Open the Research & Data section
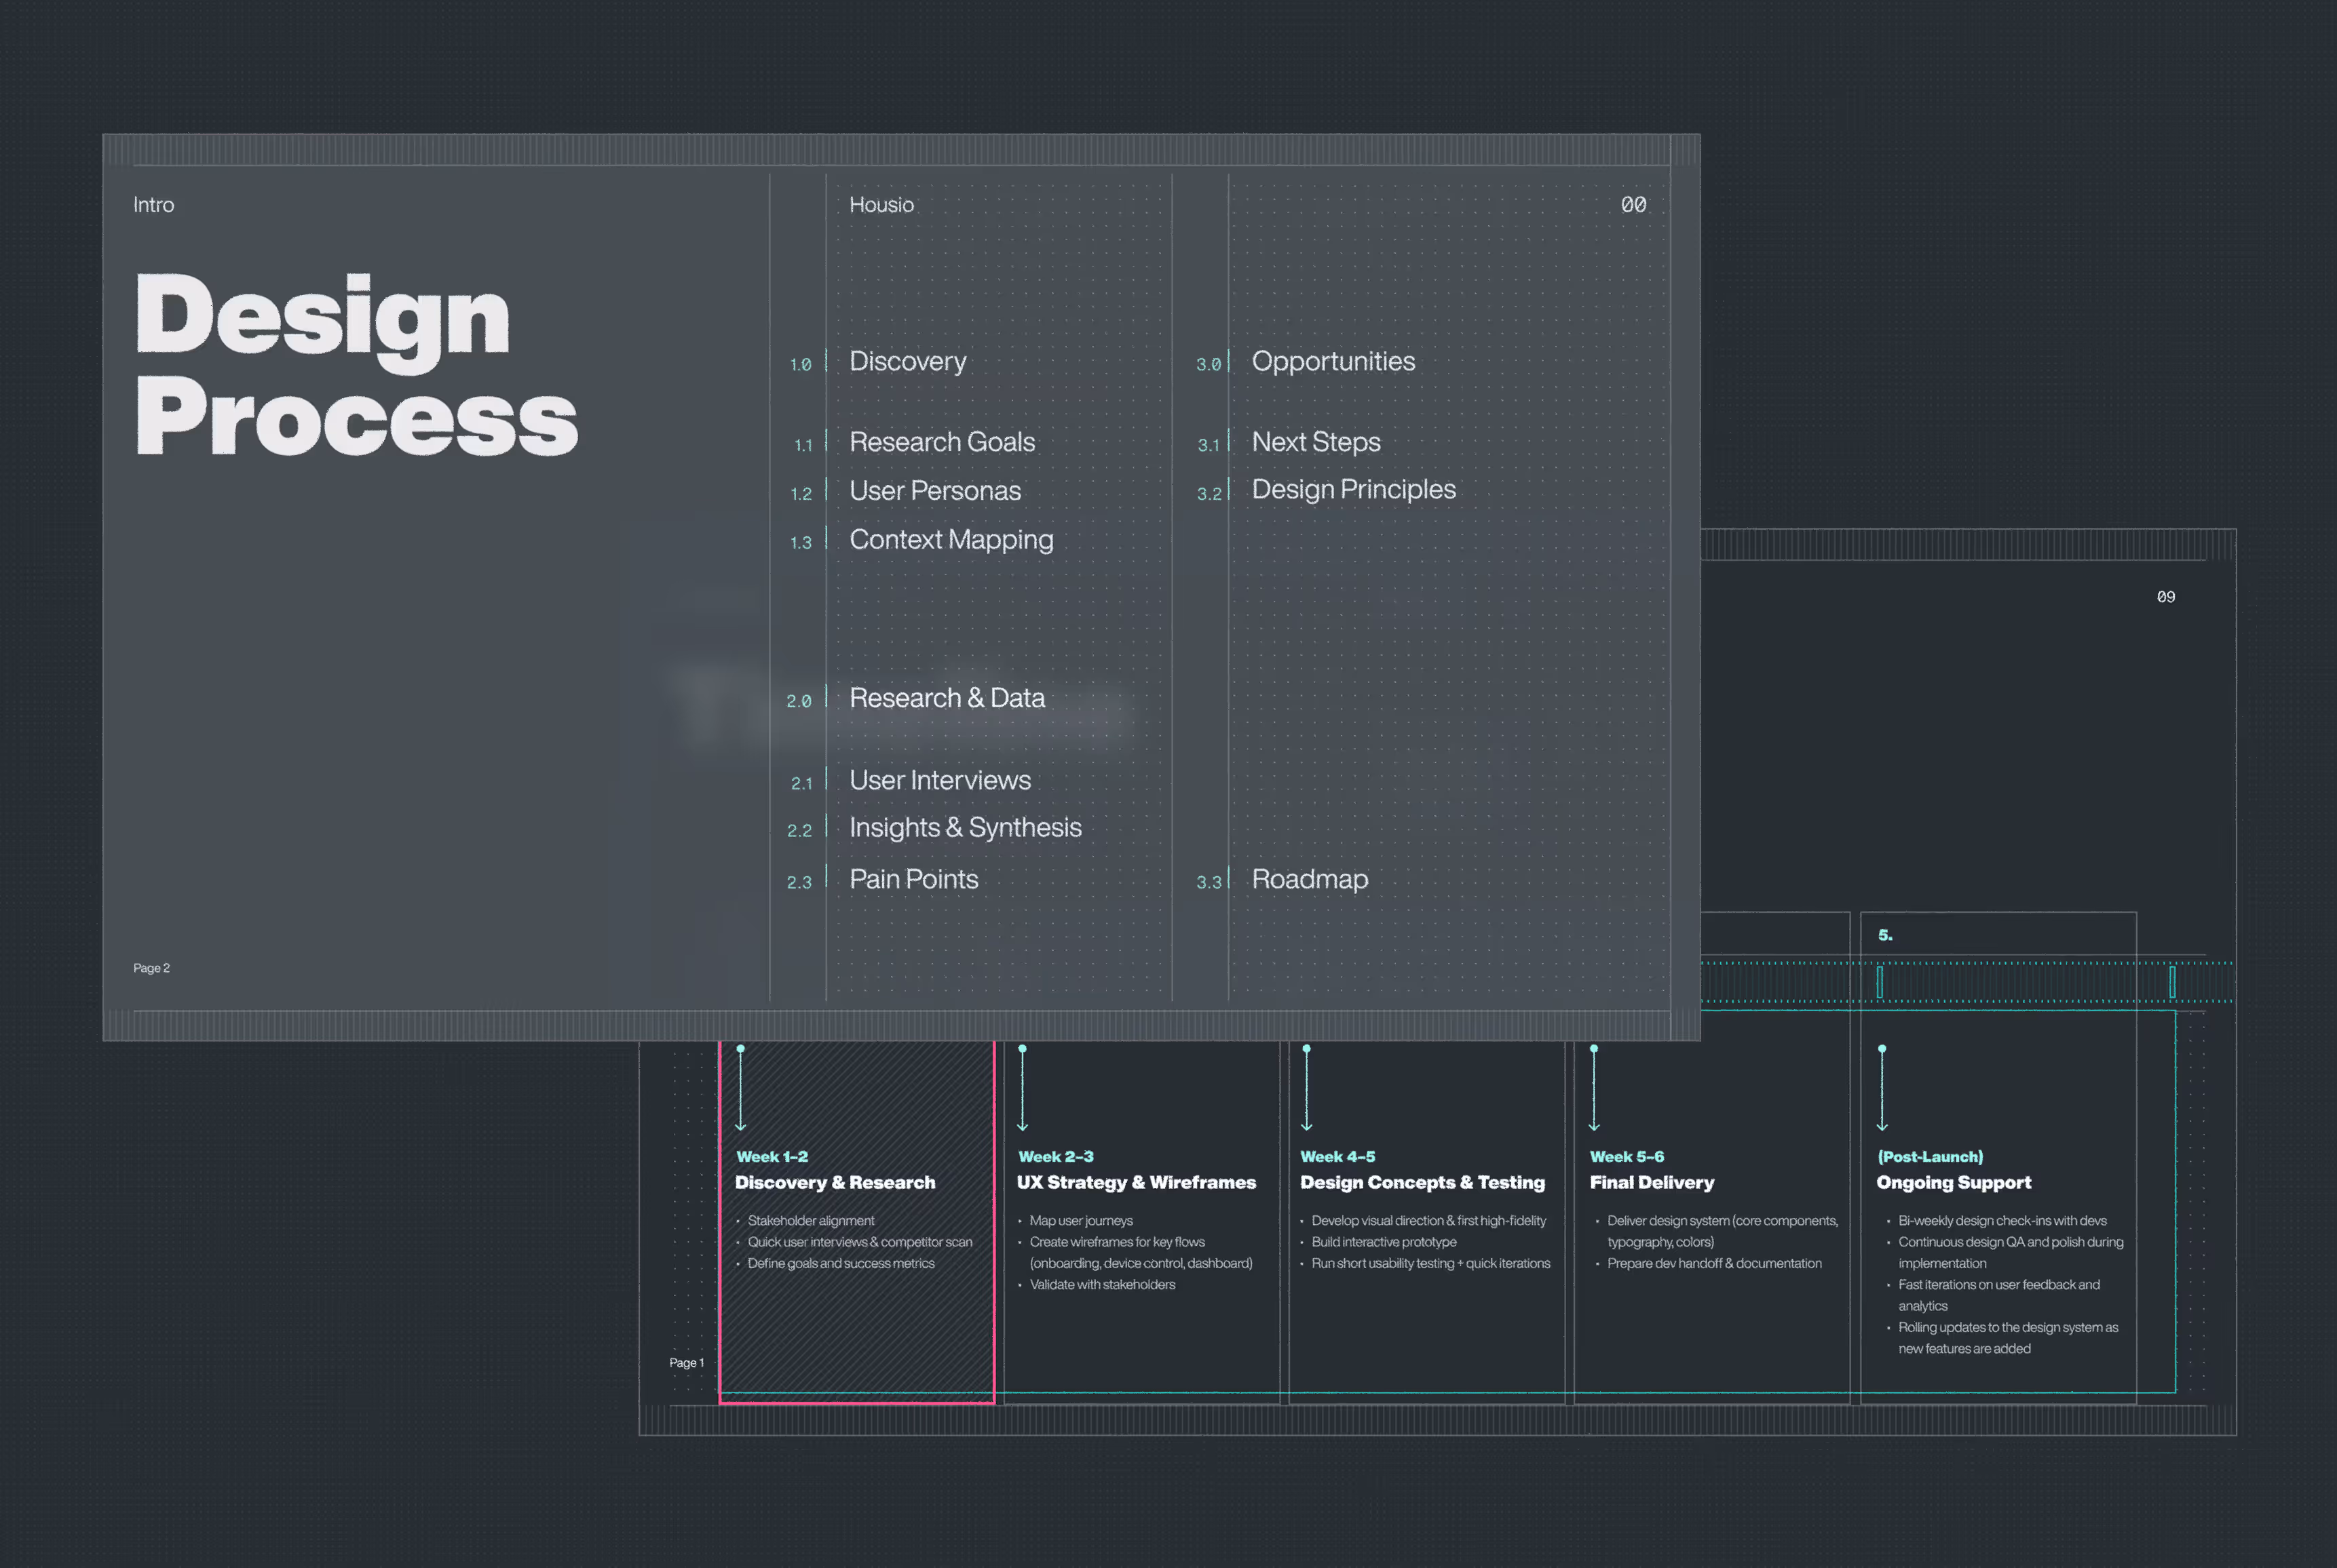2337x1568 pixels. (947, 698)
